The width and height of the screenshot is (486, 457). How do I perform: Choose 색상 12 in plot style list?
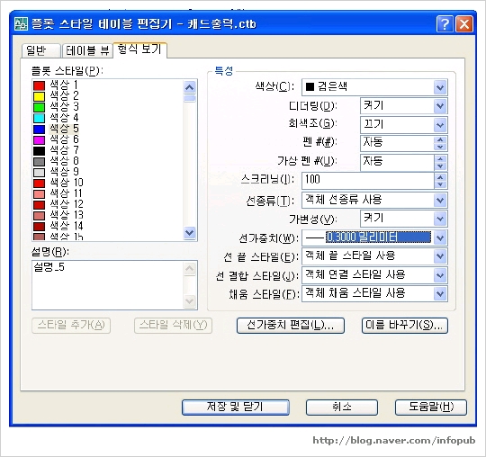(67, 204)
